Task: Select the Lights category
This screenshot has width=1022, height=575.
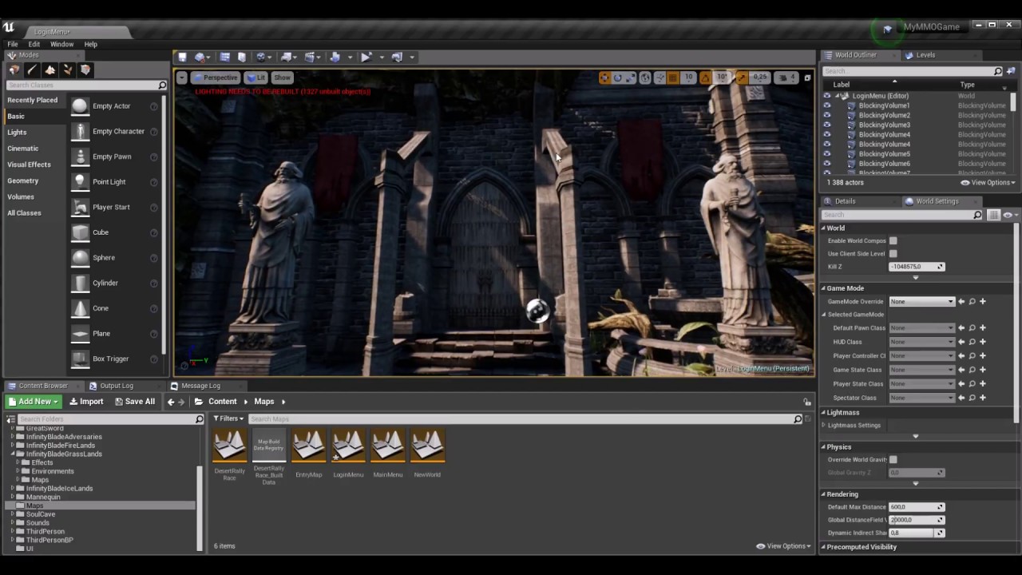Action: 17,133
